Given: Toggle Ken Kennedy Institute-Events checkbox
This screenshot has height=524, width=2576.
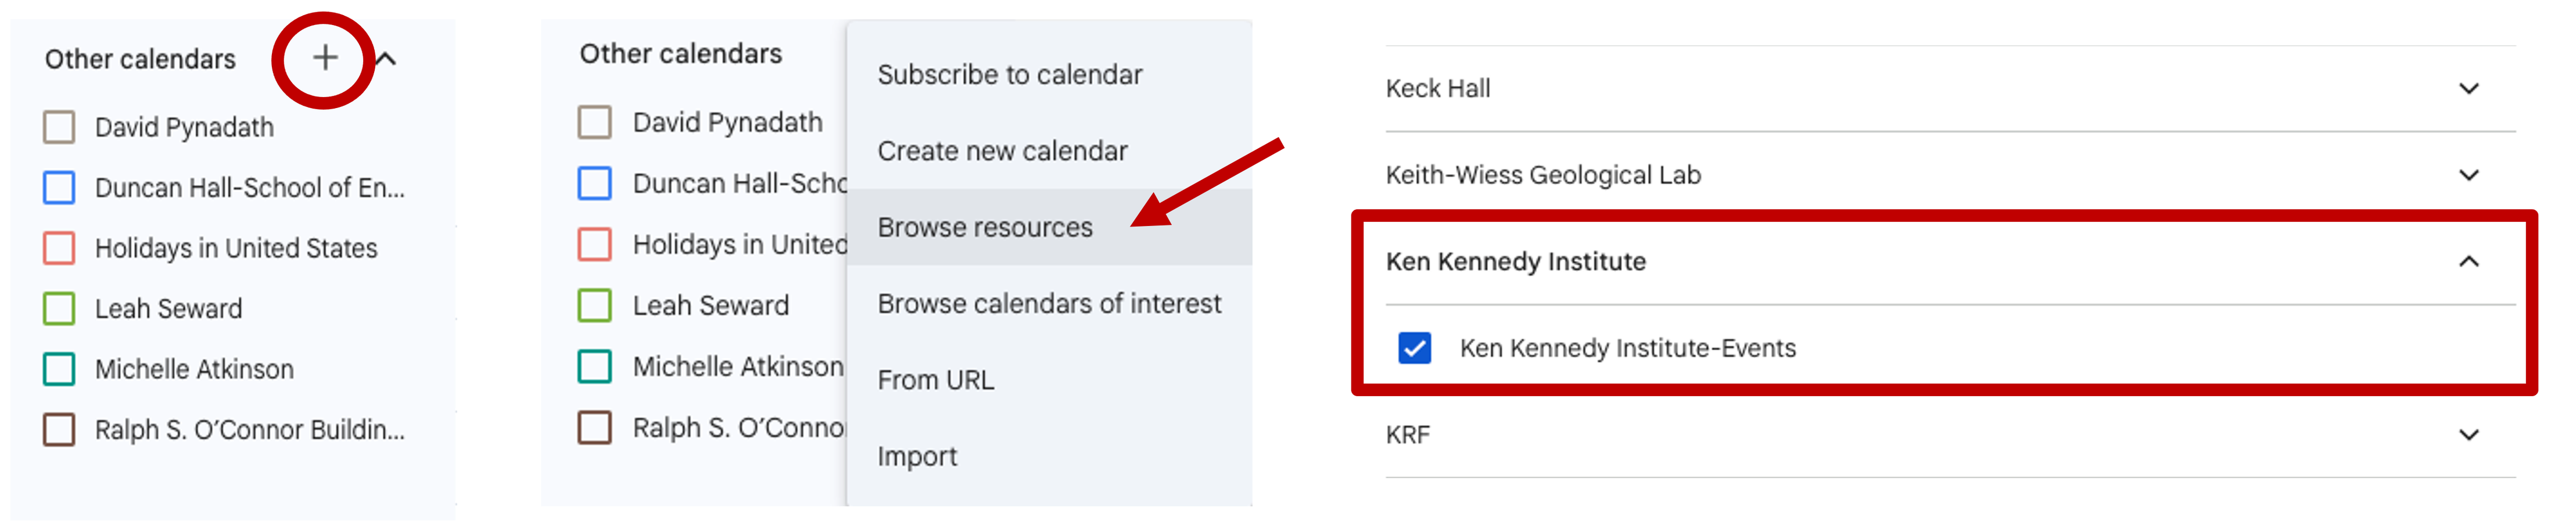Looking at the screenshot, I should 1413,348.
